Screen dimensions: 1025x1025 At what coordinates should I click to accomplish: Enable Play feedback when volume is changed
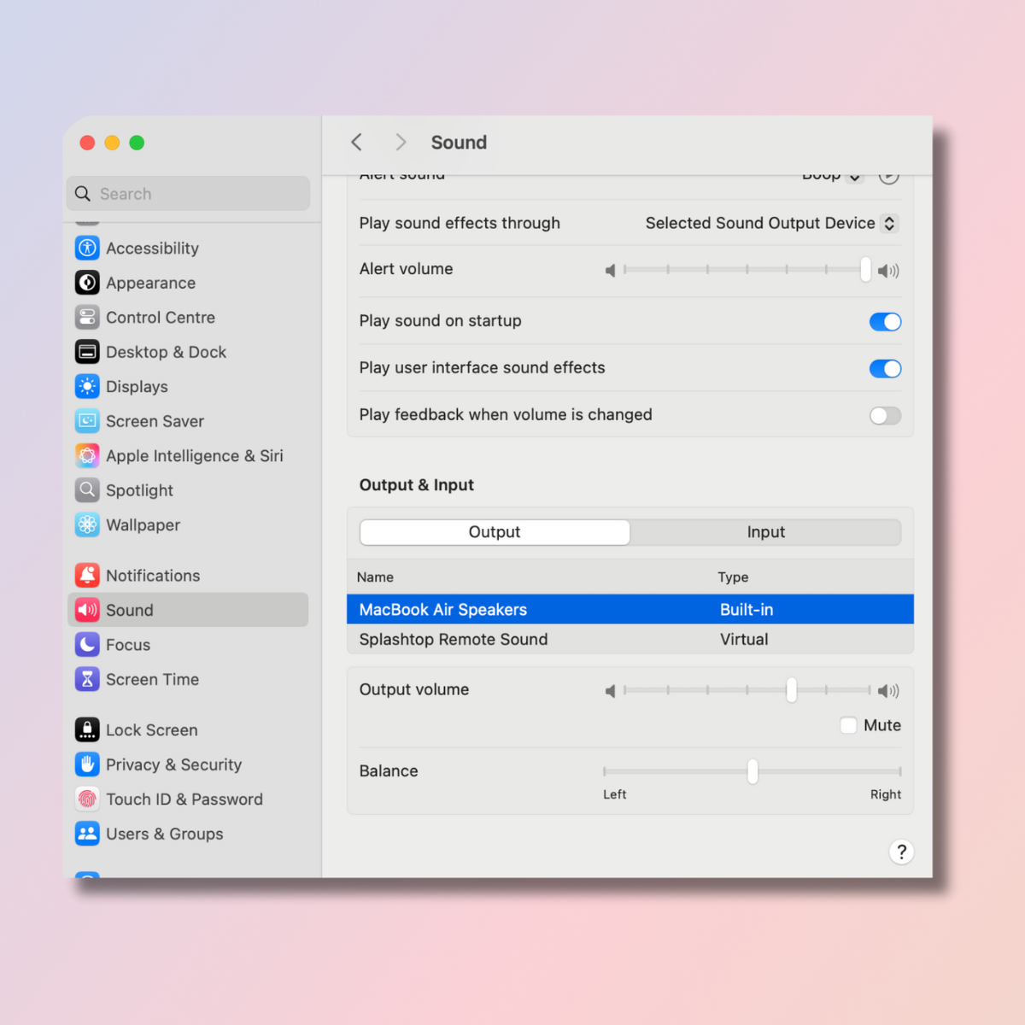click(x=885, y=415)
